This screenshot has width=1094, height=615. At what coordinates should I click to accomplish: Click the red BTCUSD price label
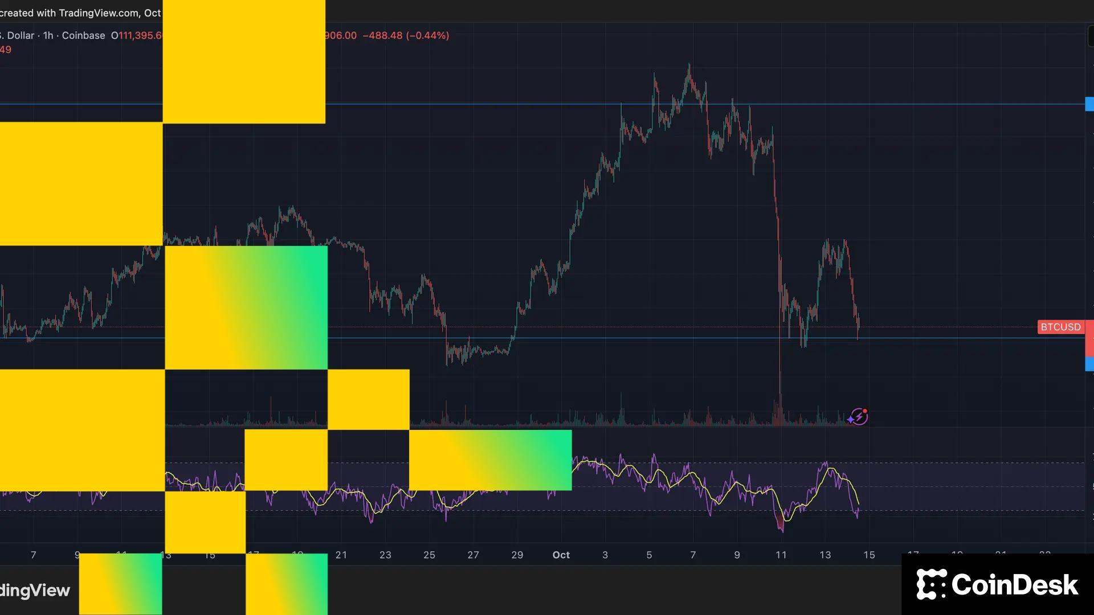tap(1060, 327)
